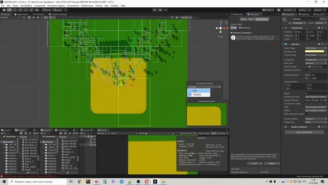328x185 pixels.
Task: Switch to the Hierarchy tab
Action: click(x=237, y=14)
